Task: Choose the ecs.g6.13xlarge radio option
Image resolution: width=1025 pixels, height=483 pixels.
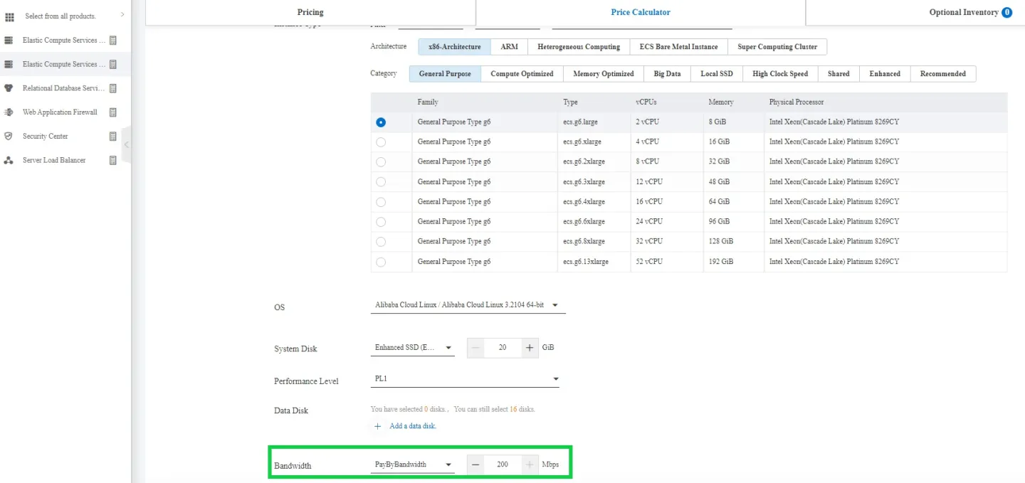Action: coord(381,262)
